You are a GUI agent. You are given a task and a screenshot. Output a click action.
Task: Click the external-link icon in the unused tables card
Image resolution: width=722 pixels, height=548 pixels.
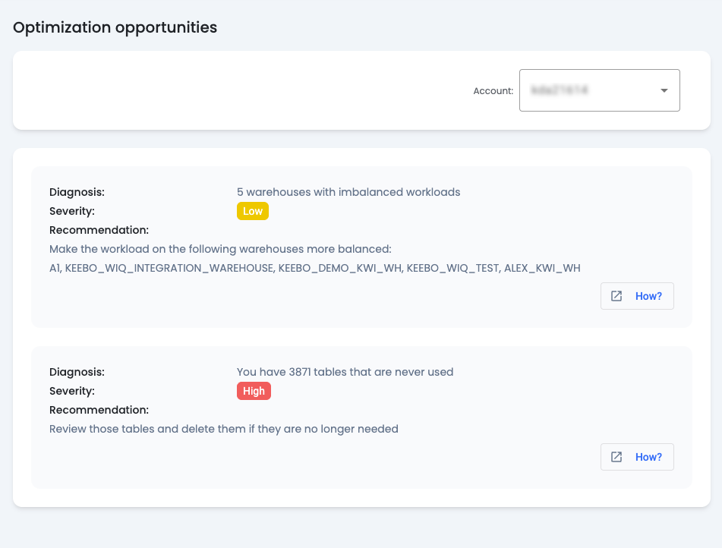click(617, 457)
